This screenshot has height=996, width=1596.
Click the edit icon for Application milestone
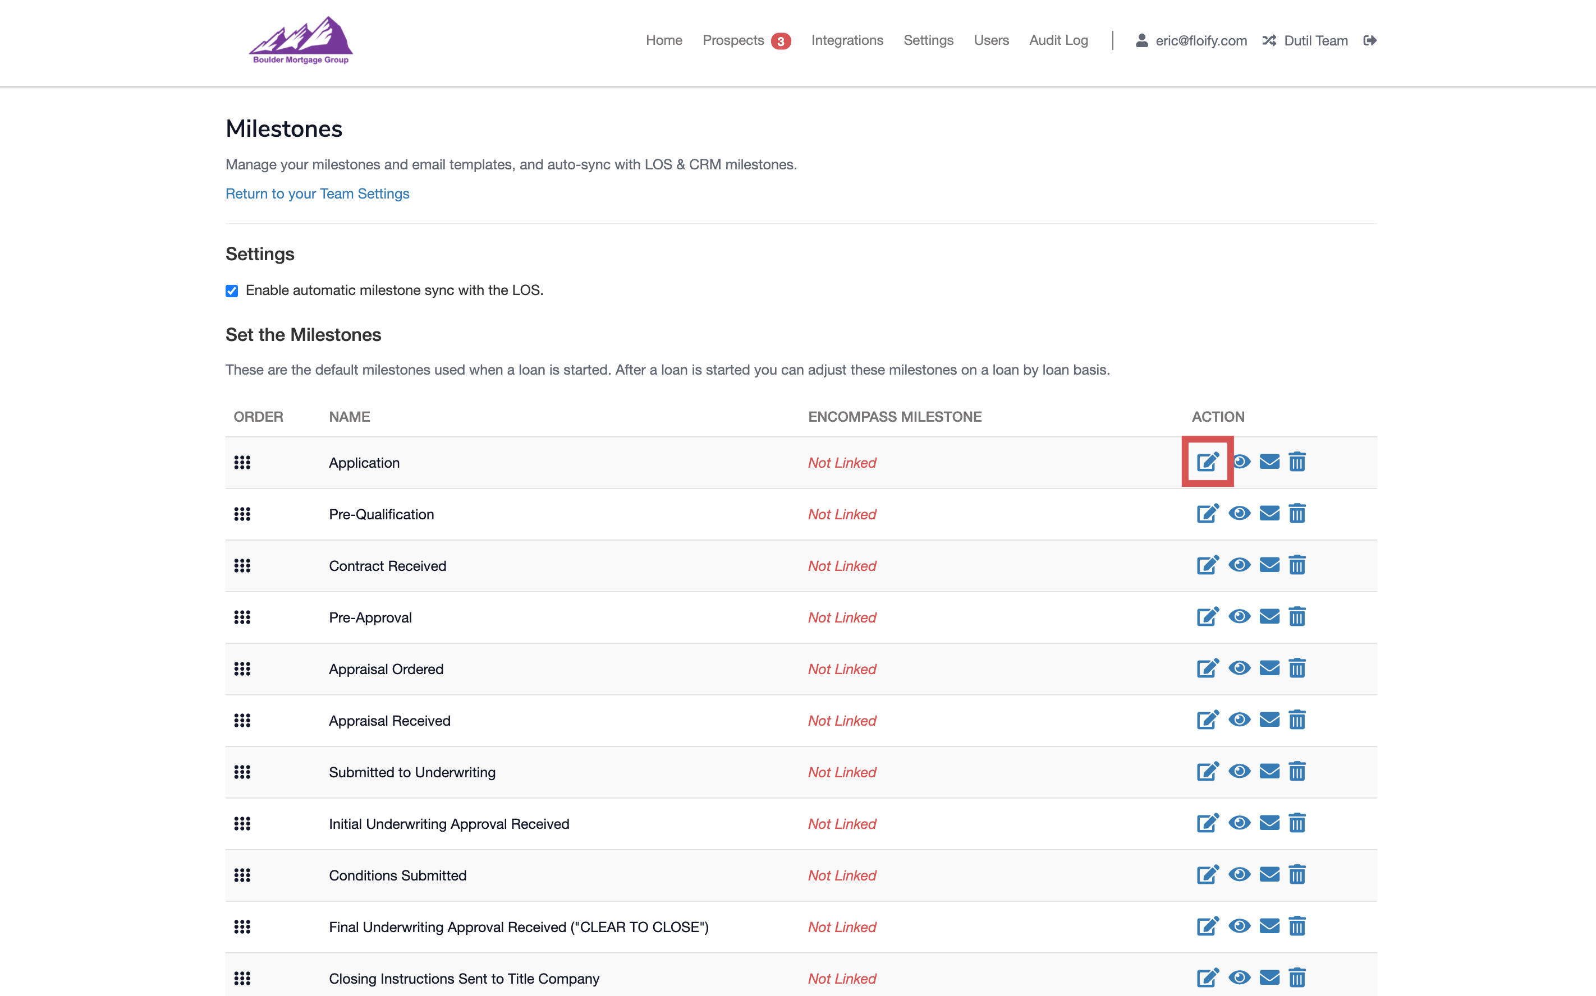coord(1207,462)
